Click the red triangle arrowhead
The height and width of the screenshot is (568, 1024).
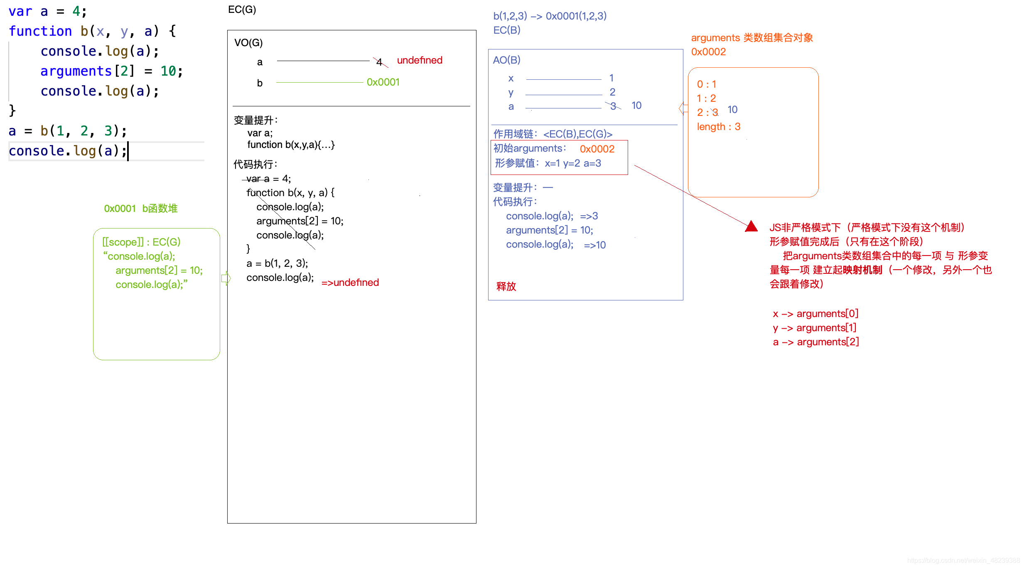tap(751, 227)
